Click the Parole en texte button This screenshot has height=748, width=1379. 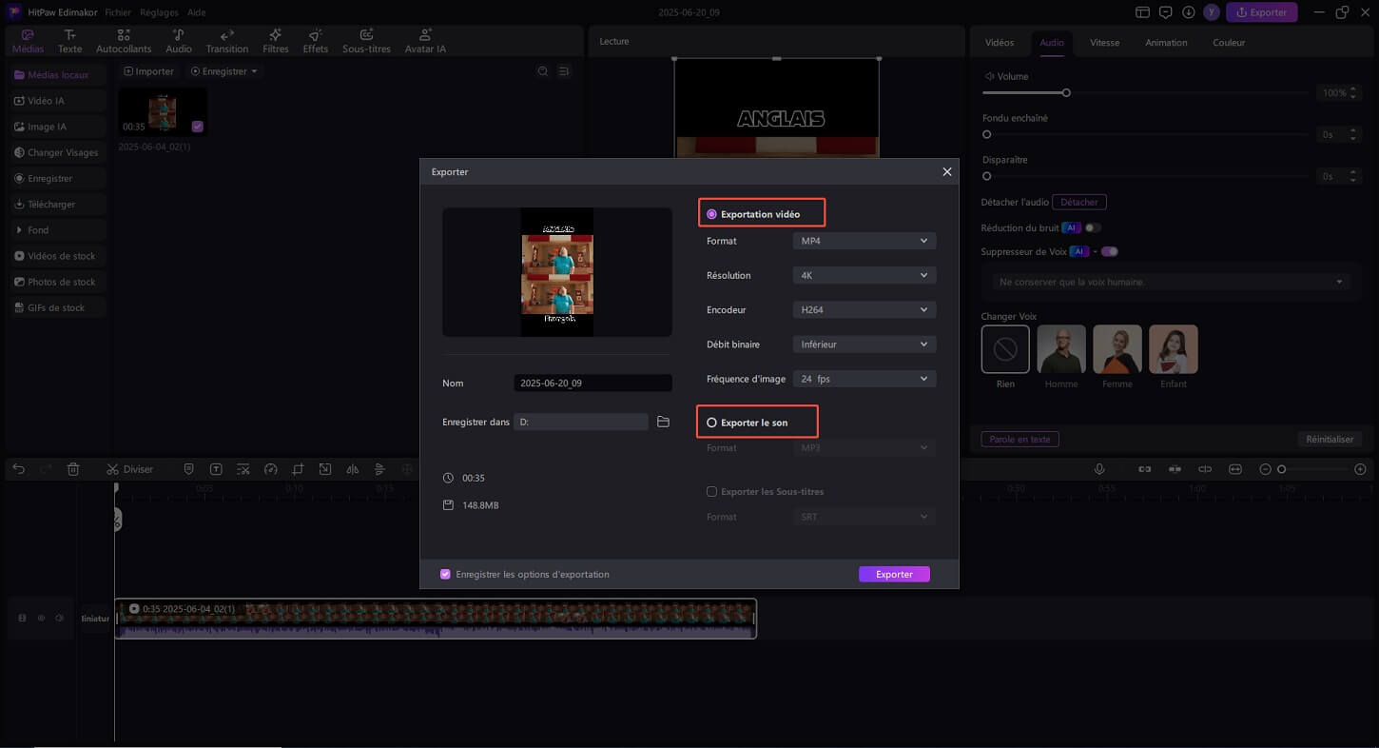click(x=1020, y=440)
